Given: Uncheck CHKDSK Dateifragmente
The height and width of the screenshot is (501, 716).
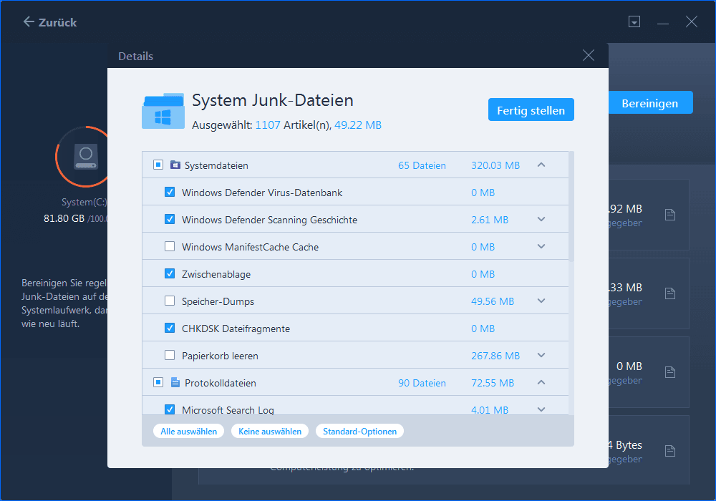Looking at the screenshot, I should click(170, 328).
